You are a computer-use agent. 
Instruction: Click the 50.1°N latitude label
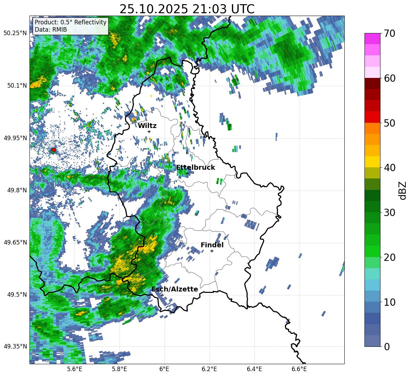(x=17, y=86)
